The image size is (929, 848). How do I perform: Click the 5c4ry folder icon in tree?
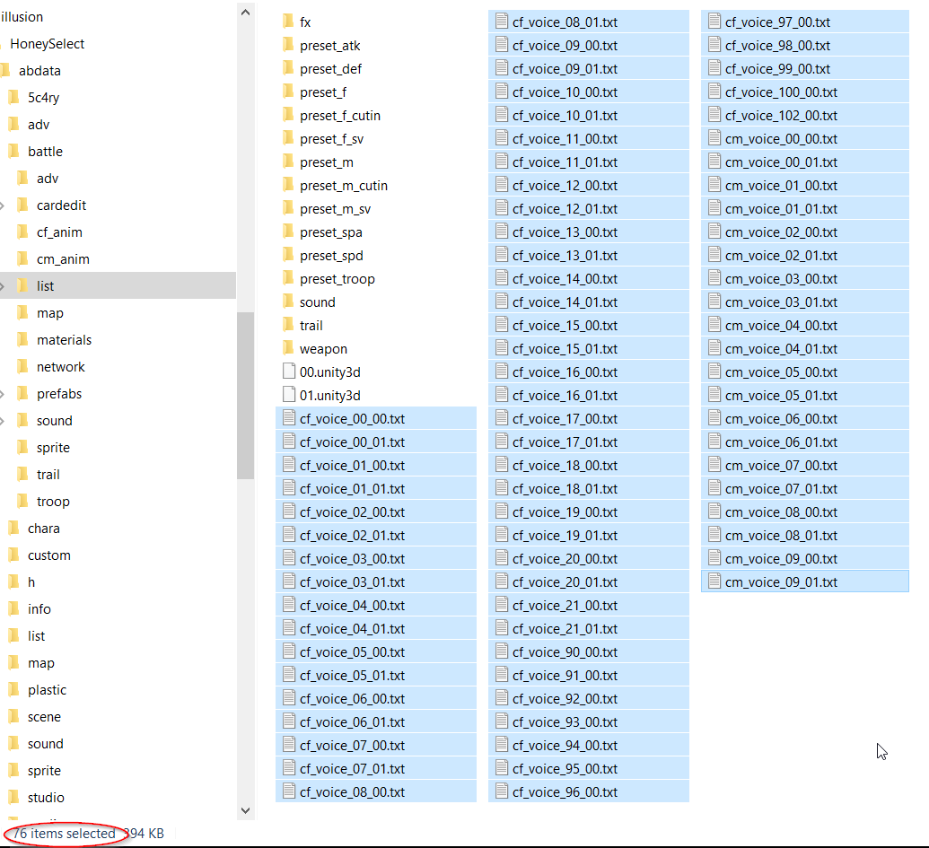point(14,98)
